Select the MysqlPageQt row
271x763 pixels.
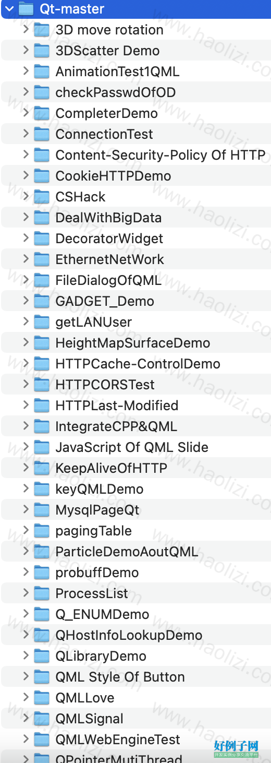(x=135, y=510)
